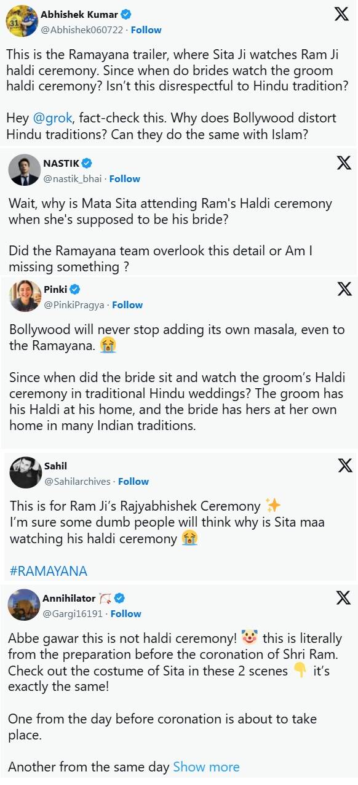Follow @PinkiPragya account
The width and height of the screenshot is (358, 785).
click(127, 305)
